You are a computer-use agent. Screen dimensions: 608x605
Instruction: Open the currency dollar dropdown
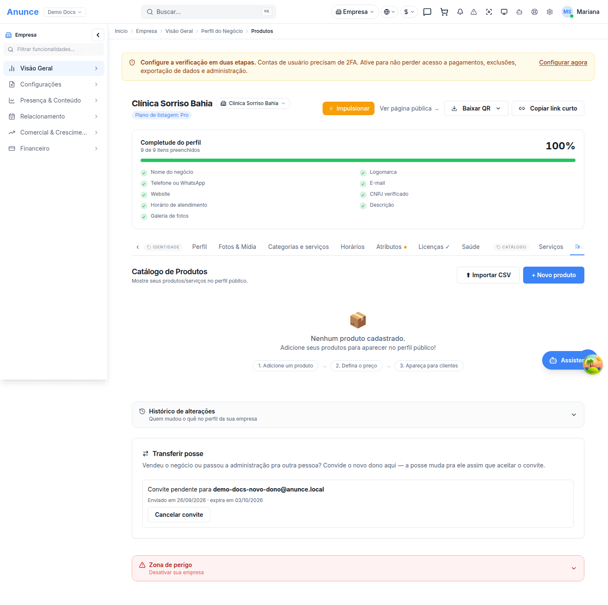[x=409, y=12]
